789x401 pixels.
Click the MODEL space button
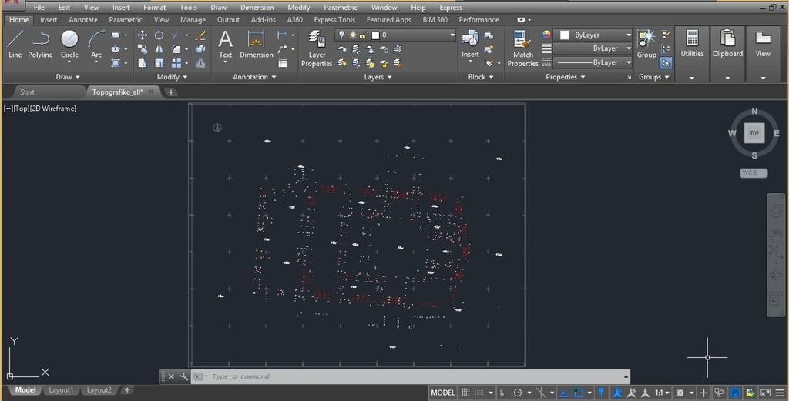[442, 393]
